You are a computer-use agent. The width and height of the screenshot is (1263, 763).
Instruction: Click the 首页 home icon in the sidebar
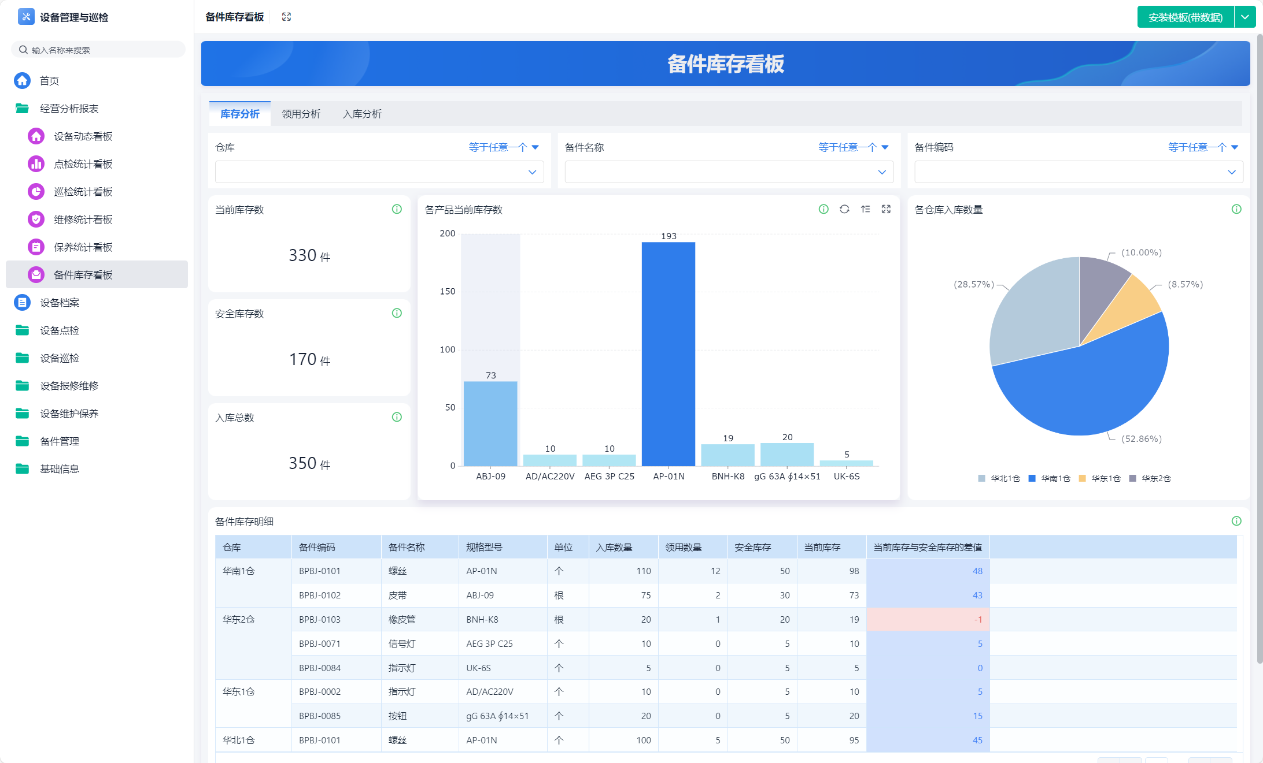pyautogui.click(x=23, y=81)
